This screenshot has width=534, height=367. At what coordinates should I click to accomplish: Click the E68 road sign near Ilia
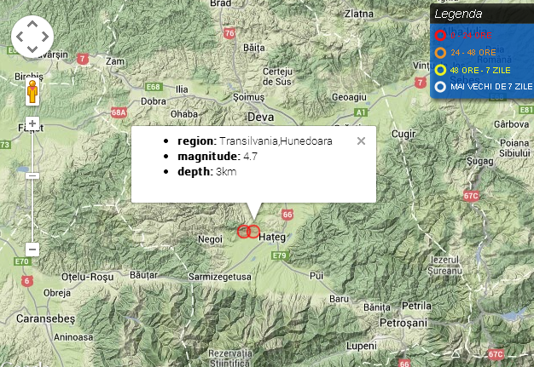154,87
